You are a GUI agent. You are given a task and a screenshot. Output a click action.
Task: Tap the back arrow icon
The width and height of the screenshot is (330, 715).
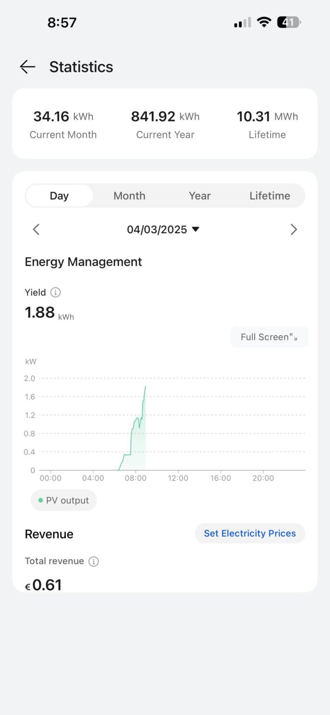[x=27, y=67]
